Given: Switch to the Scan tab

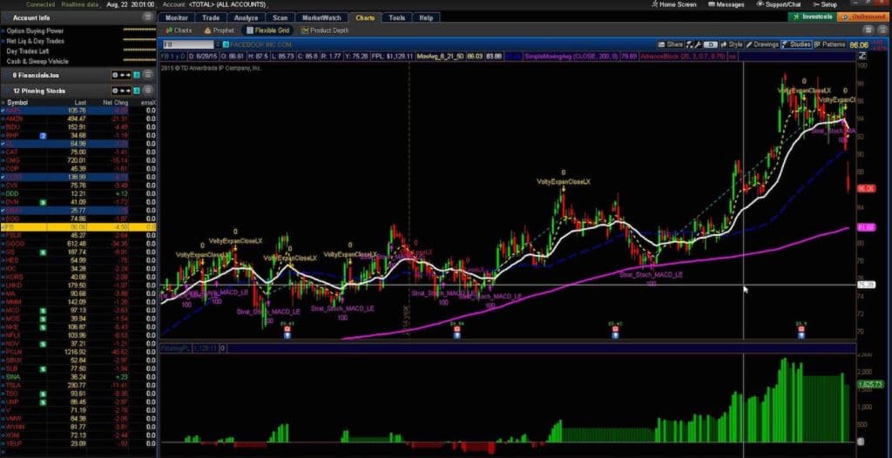Looking at the screenshot, I should click(x=280, y=17).
